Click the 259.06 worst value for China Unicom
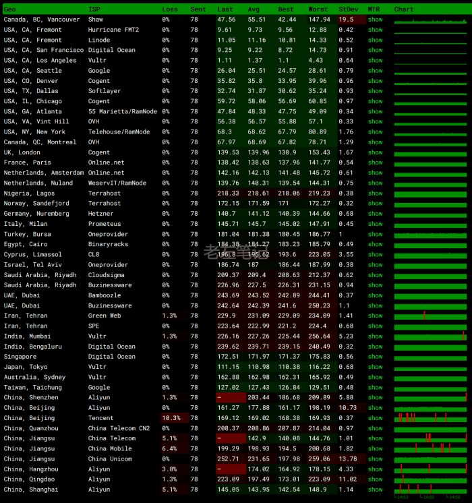Image resolution: width=472 pixels, height=503 pixels. (x=322, y=459)
